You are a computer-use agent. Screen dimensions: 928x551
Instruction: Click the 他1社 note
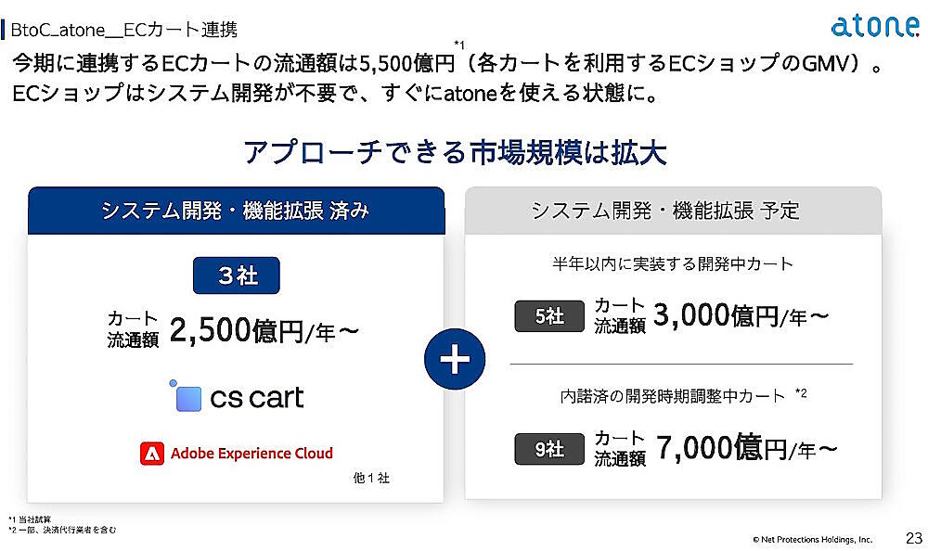[371, 479]
